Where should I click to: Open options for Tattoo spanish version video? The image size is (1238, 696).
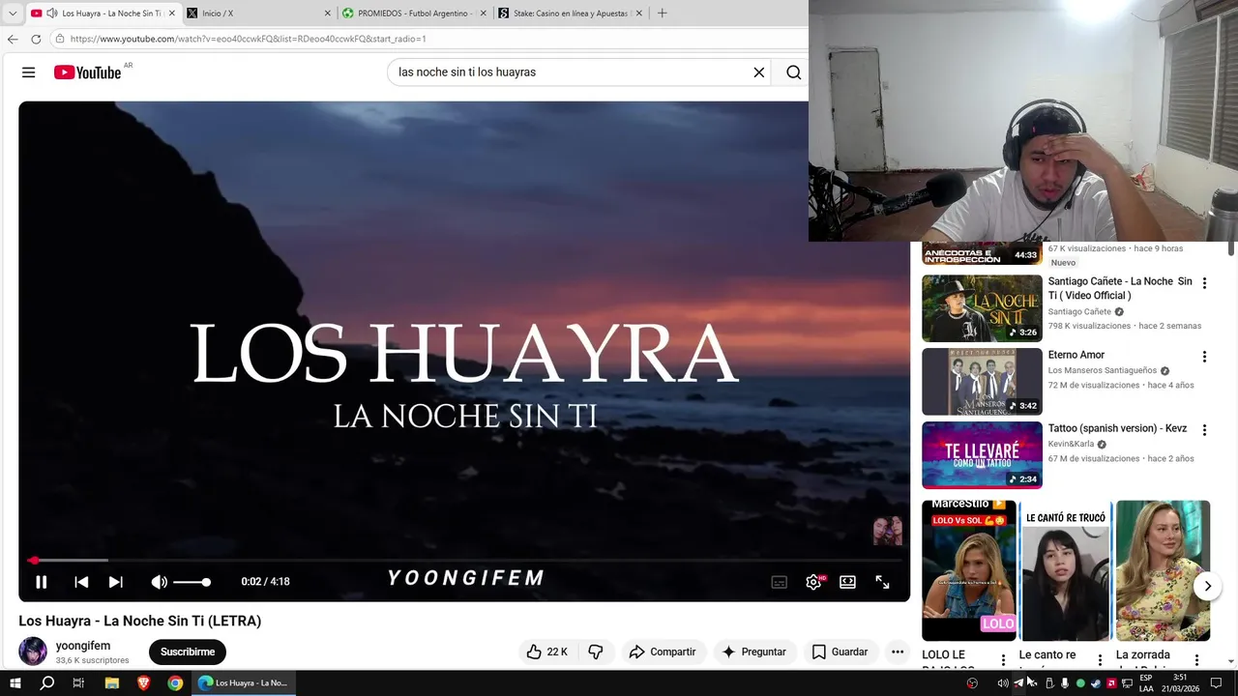tap(1204, 430)
